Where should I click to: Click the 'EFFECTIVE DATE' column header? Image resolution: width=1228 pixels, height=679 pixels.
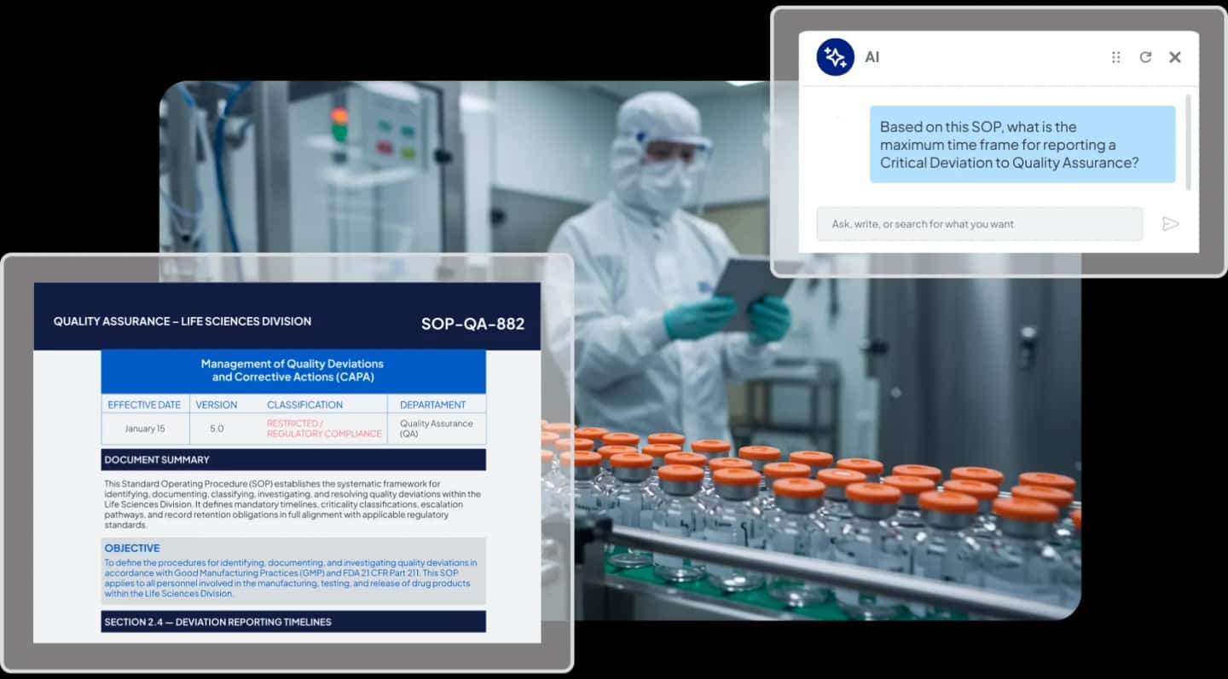click(144, 405)
